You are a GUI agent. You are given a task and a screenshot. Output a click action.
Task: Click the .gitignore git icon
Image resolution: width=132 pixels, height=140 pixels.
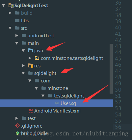(x=17, y=126)
